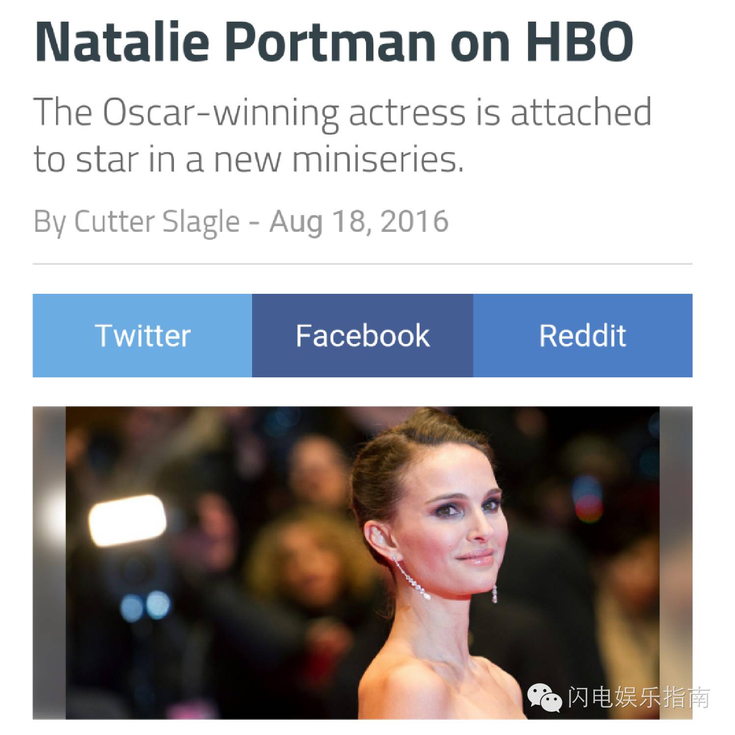Share the article on Facebook
Screen dimensions: 735x735
click(363, 336)
